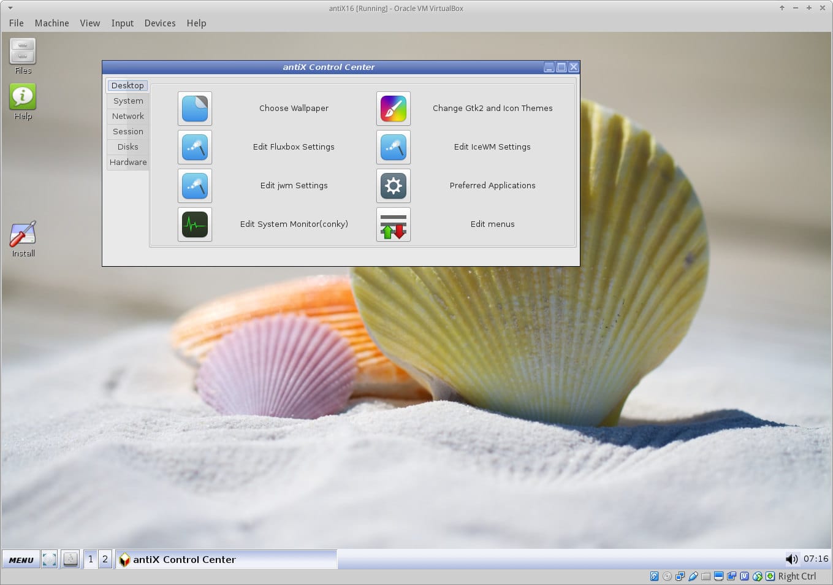Open Edit Fluxbox Settings icon

pyautogui.click(x=195, y=147)
